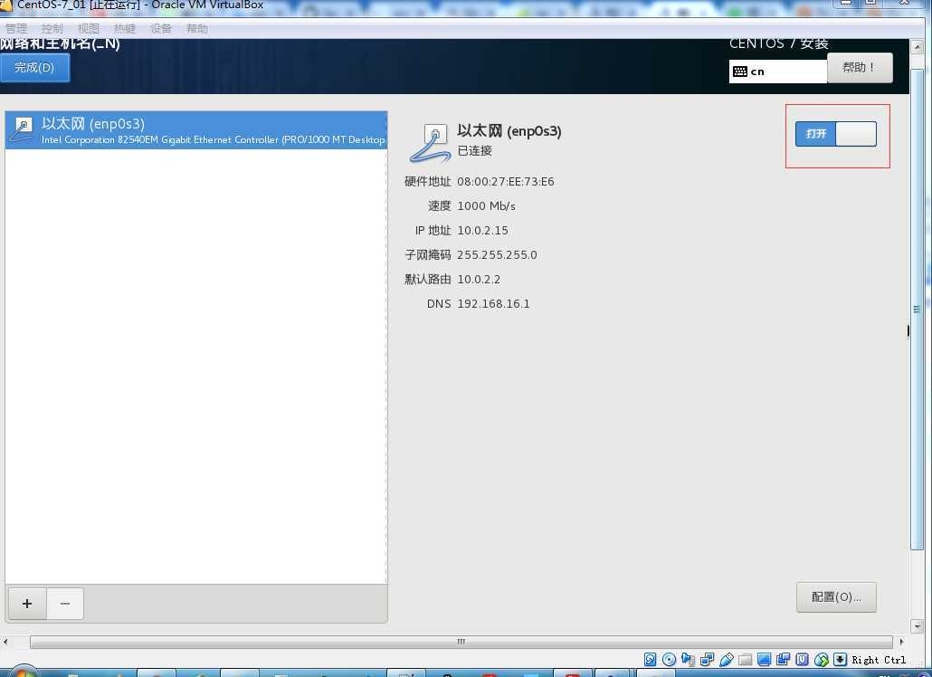Click the large ethernet icon beside enp0s3 title
The height and width of the screenshot is (677, 932).
pyautogui.click(x=431, y=143)
